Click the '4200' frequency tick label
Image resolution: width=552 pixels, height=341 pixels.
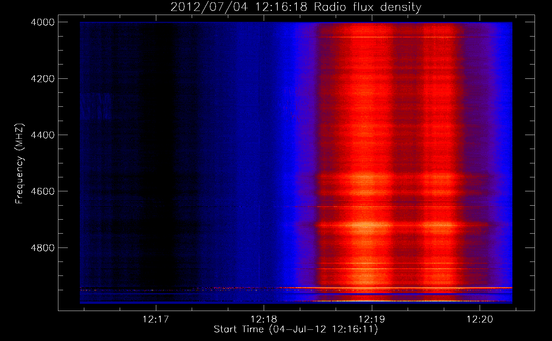pos(42,79)
